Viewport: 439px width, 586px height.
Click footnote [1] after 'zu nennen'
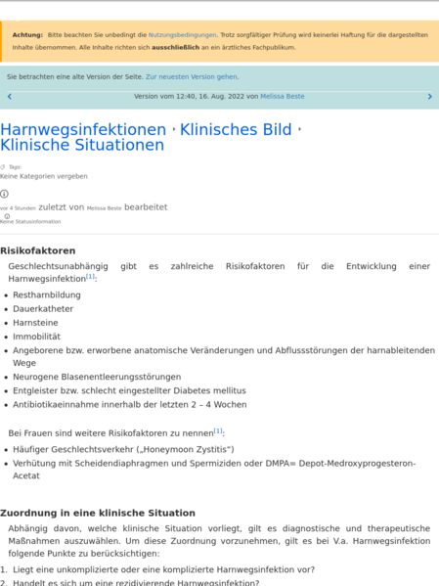(x=218, y=430)
